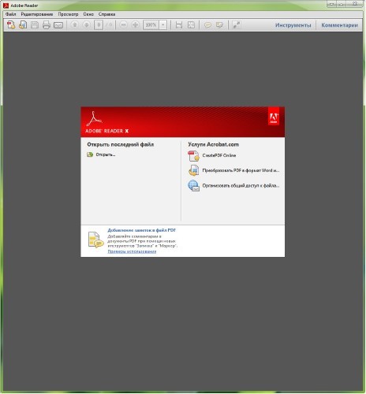The width and height of the screenshot is (366, 394).
Task: Open the Редактирование menu
Action: (37, 14)
